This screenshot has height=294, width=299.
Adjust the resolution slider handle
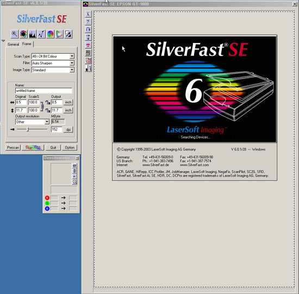click(28, 129)
